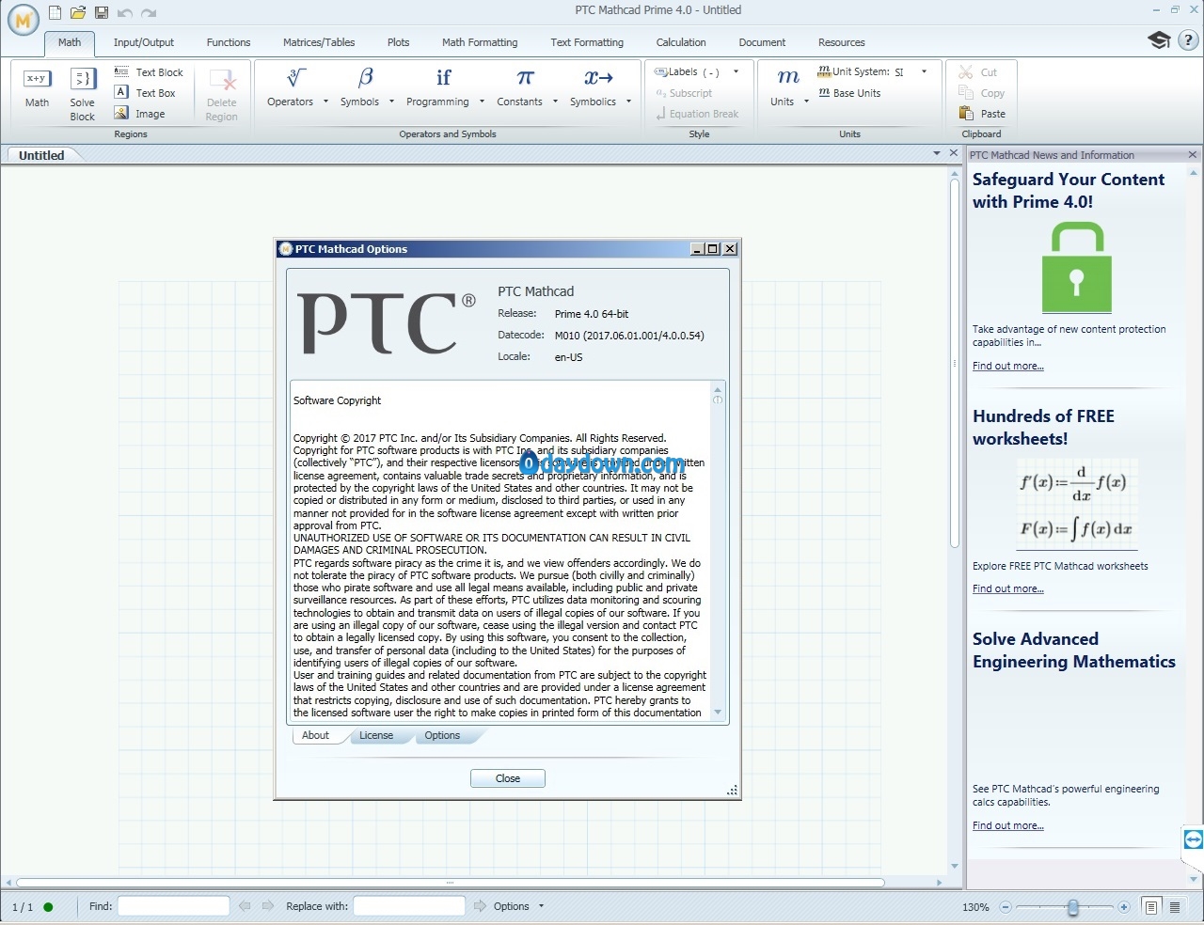This screenshot has height=925, width=1204.
Task: Open the Plots ribbon tab
Action: [398, 42]
